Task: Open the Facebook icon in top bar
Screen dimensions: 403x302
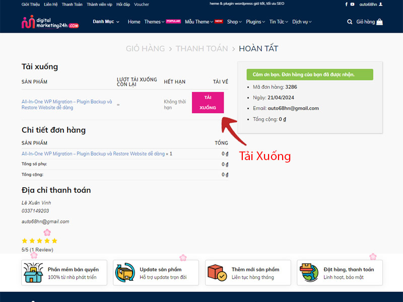Action: (x=346, y=5)
